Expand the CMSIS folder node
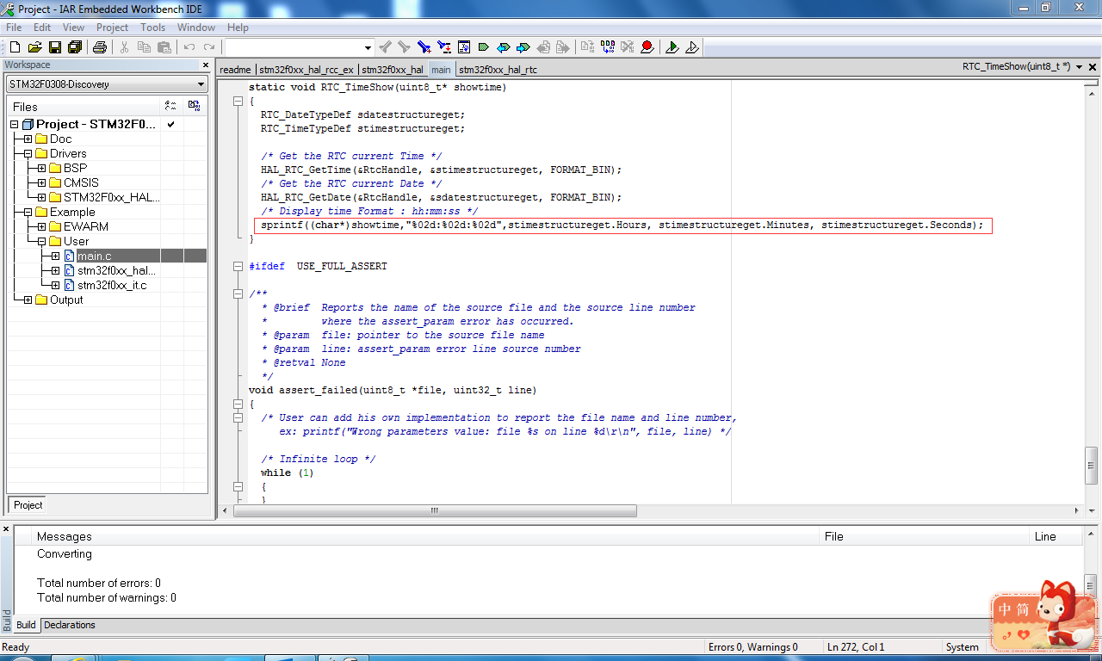Image resolution: width=1102 pixels, height=661 pixels. [x=41, y=182]
